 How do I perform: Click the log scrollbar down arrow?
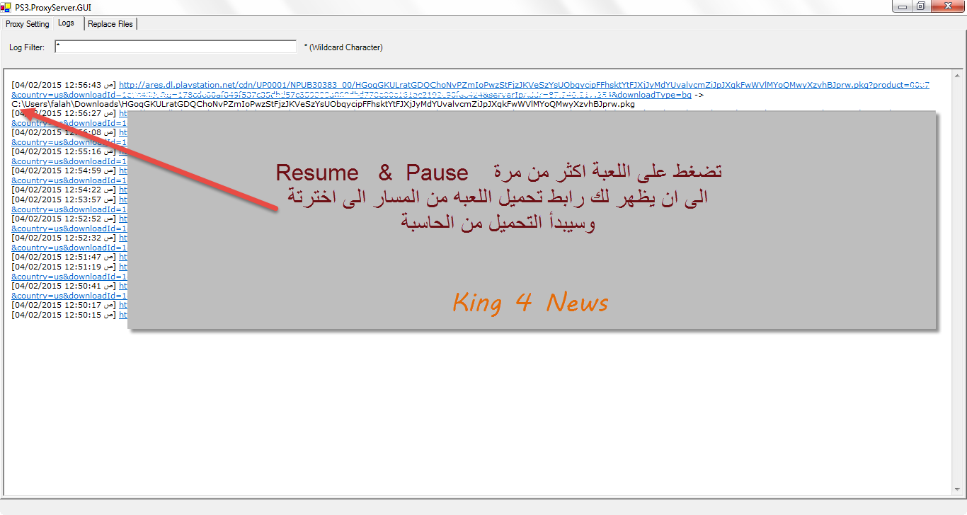pyautogui.click(x=957, y=490)
